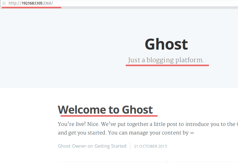Viewport: 238px width, 166px height.
Task: Open the 'Welcome to Ghost' post title
Action: click(105, 109)
